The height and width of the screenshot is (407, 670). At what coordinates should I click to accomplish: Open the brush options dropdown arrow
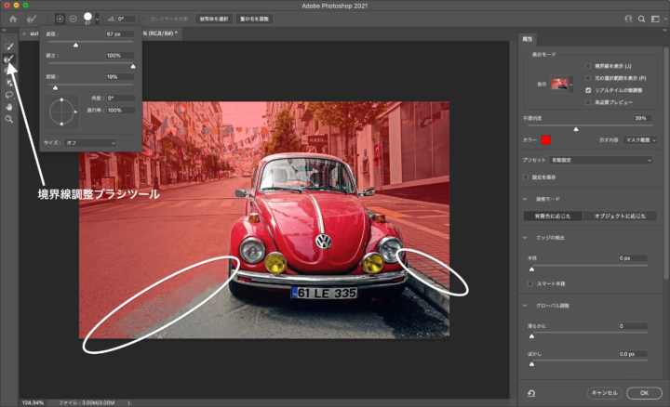click(97, 20)
